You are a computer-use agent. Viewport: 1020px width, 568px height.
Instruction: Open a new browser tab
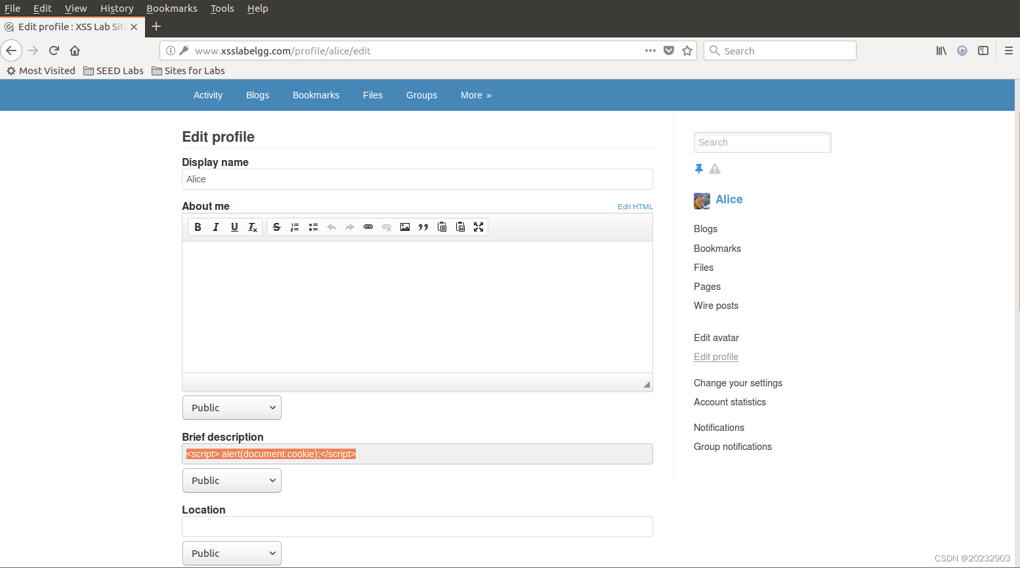tap(156, 27)
